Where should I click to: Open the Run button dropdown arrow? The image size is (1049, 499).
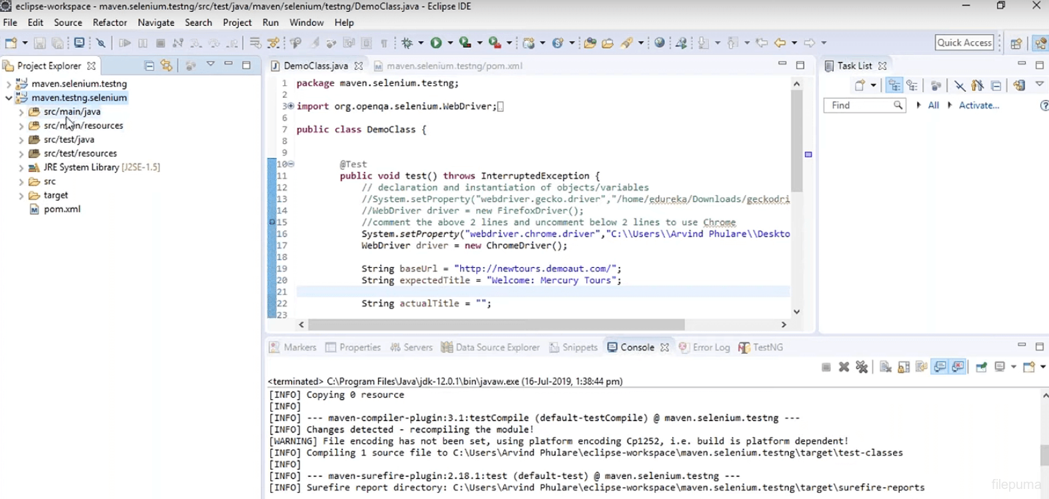tap(450, 43)
